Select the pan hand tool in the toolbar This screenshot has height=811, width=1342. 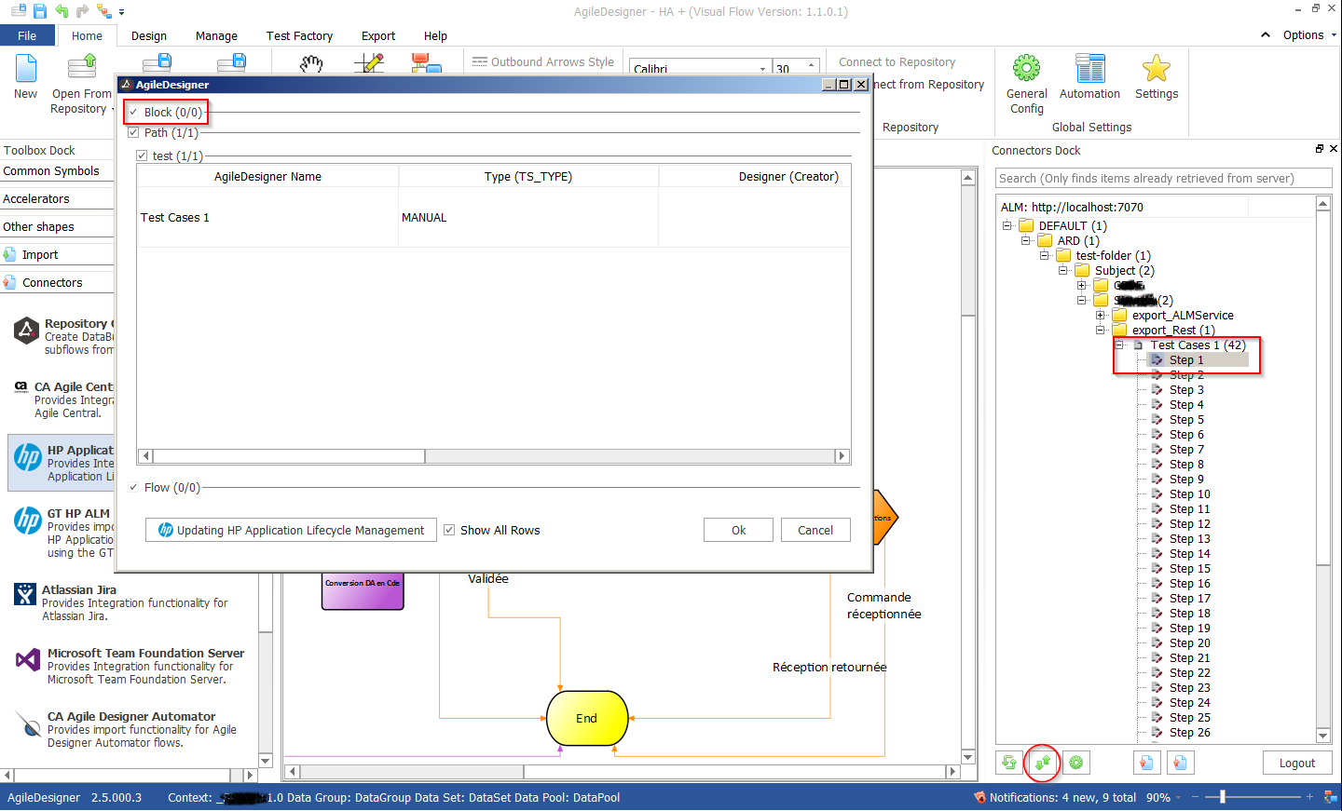[x=311, y=65]
